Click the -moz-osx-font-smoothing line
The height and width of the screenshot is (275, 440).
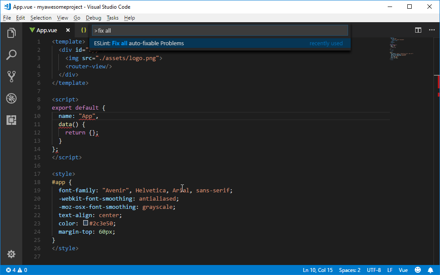(x=117, y=207)
